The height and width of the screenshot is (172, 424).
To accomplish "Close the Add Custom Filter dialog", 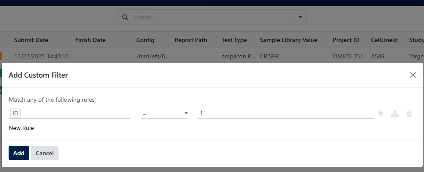I will [x=412, y=75].
